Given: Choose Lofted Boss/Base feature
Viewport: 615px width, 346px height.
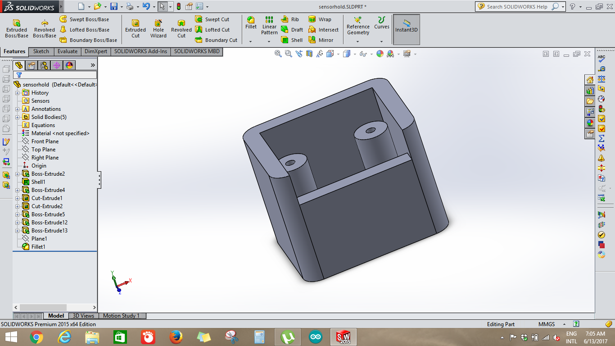Looking at the screenshot, I should coord(85,30).
